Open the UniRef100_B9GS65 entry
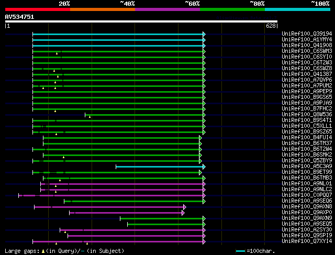335x255 pixels. [x=307, y=97]
